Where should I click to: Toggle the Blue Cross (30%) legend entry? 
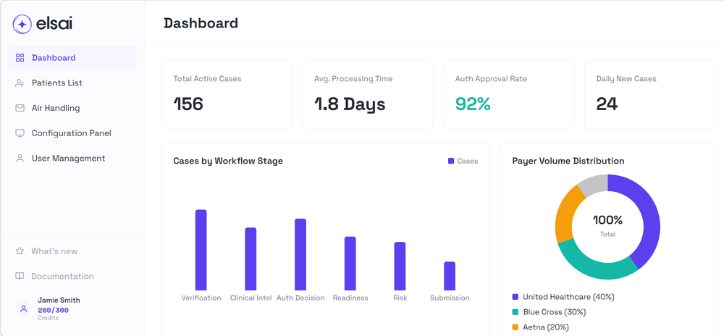tap(549, 312)
